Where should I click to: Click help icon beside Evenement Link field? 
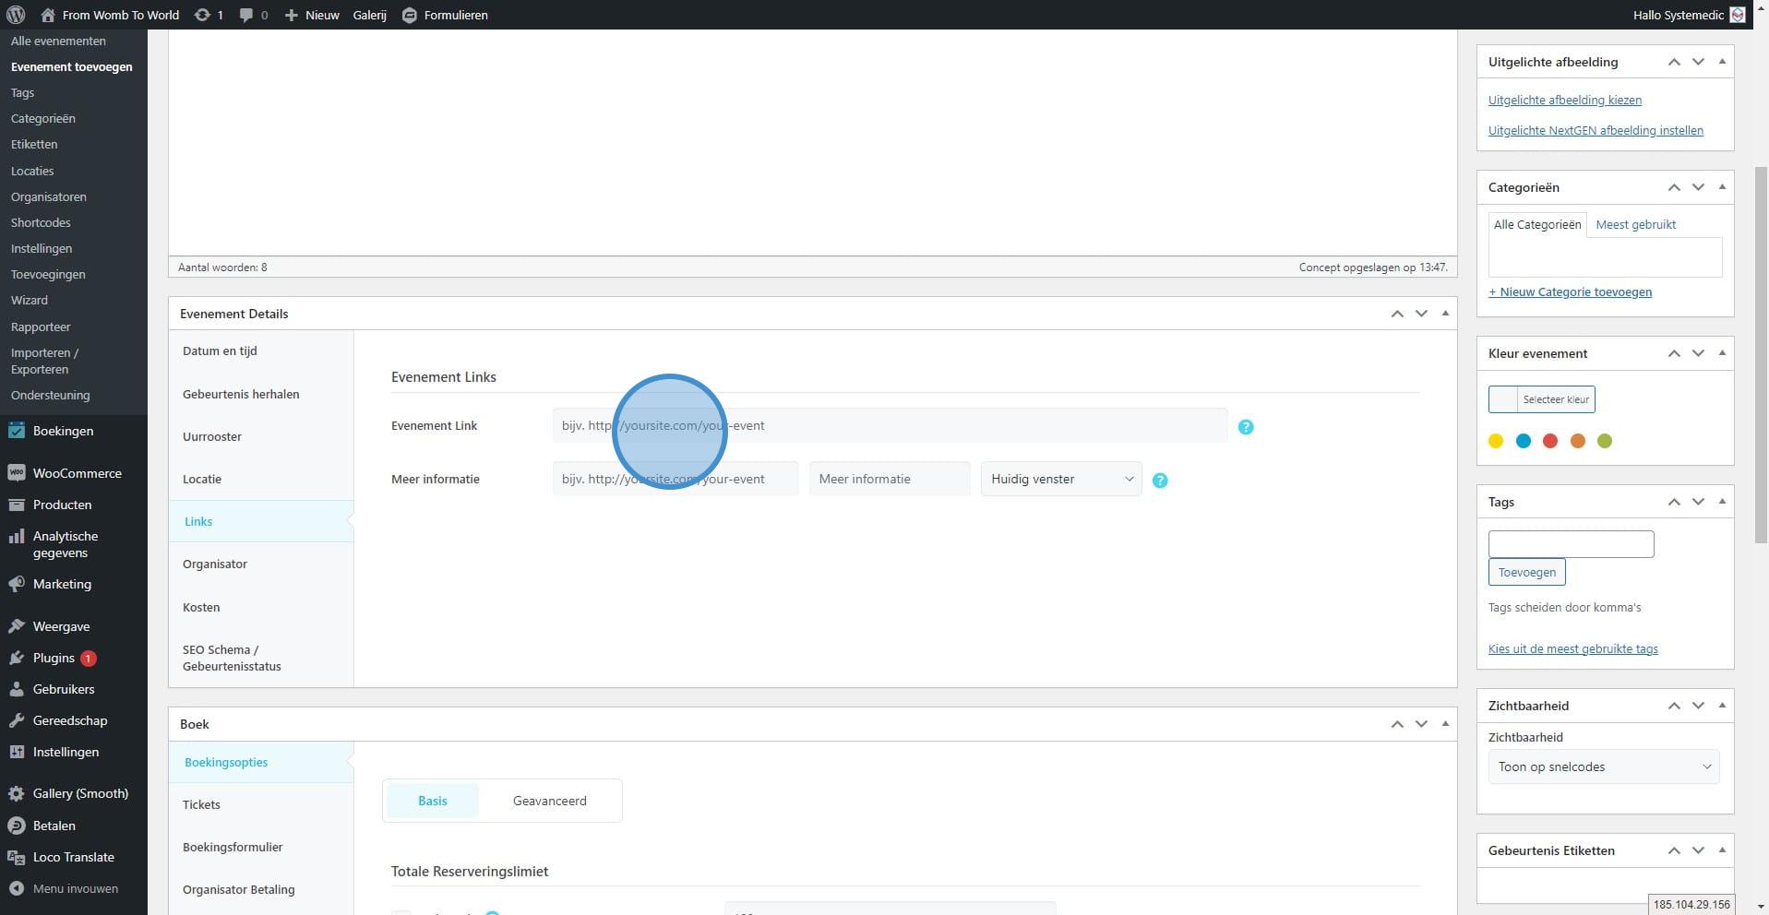tap(1246, 427)
